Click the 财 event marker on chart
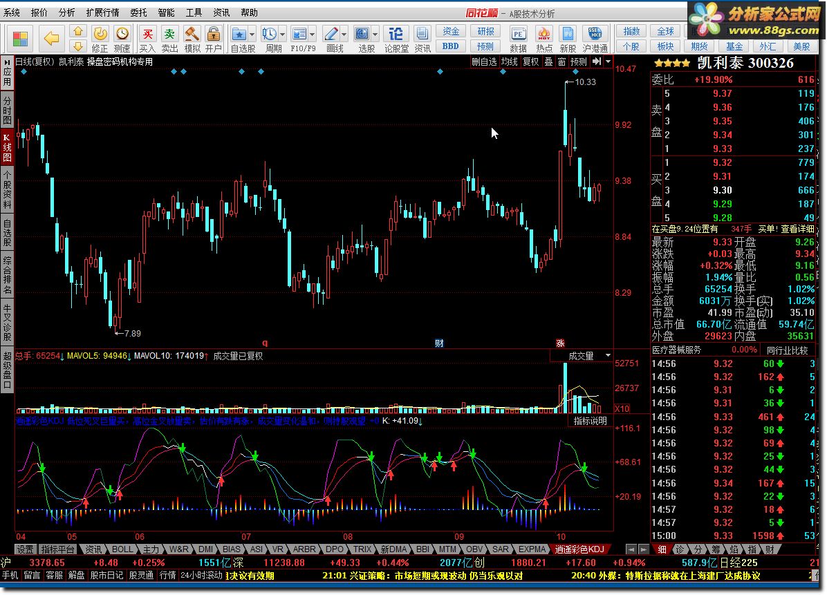The image size is (827, 595). coord(439,343)
